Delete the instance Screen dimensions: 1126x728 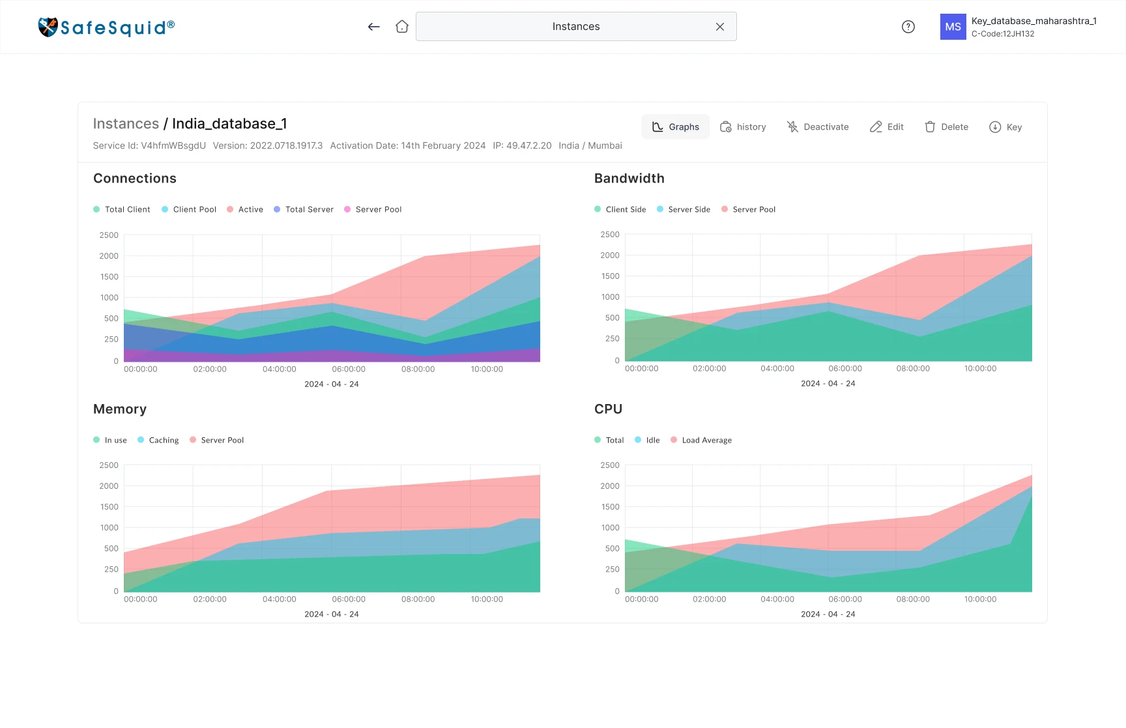(x=946, y=127)
